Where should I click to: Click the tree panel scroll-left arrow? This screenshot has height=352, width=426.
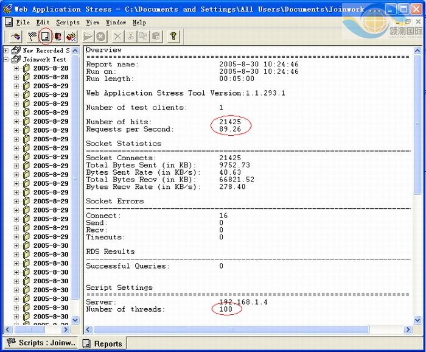point(7,329)
